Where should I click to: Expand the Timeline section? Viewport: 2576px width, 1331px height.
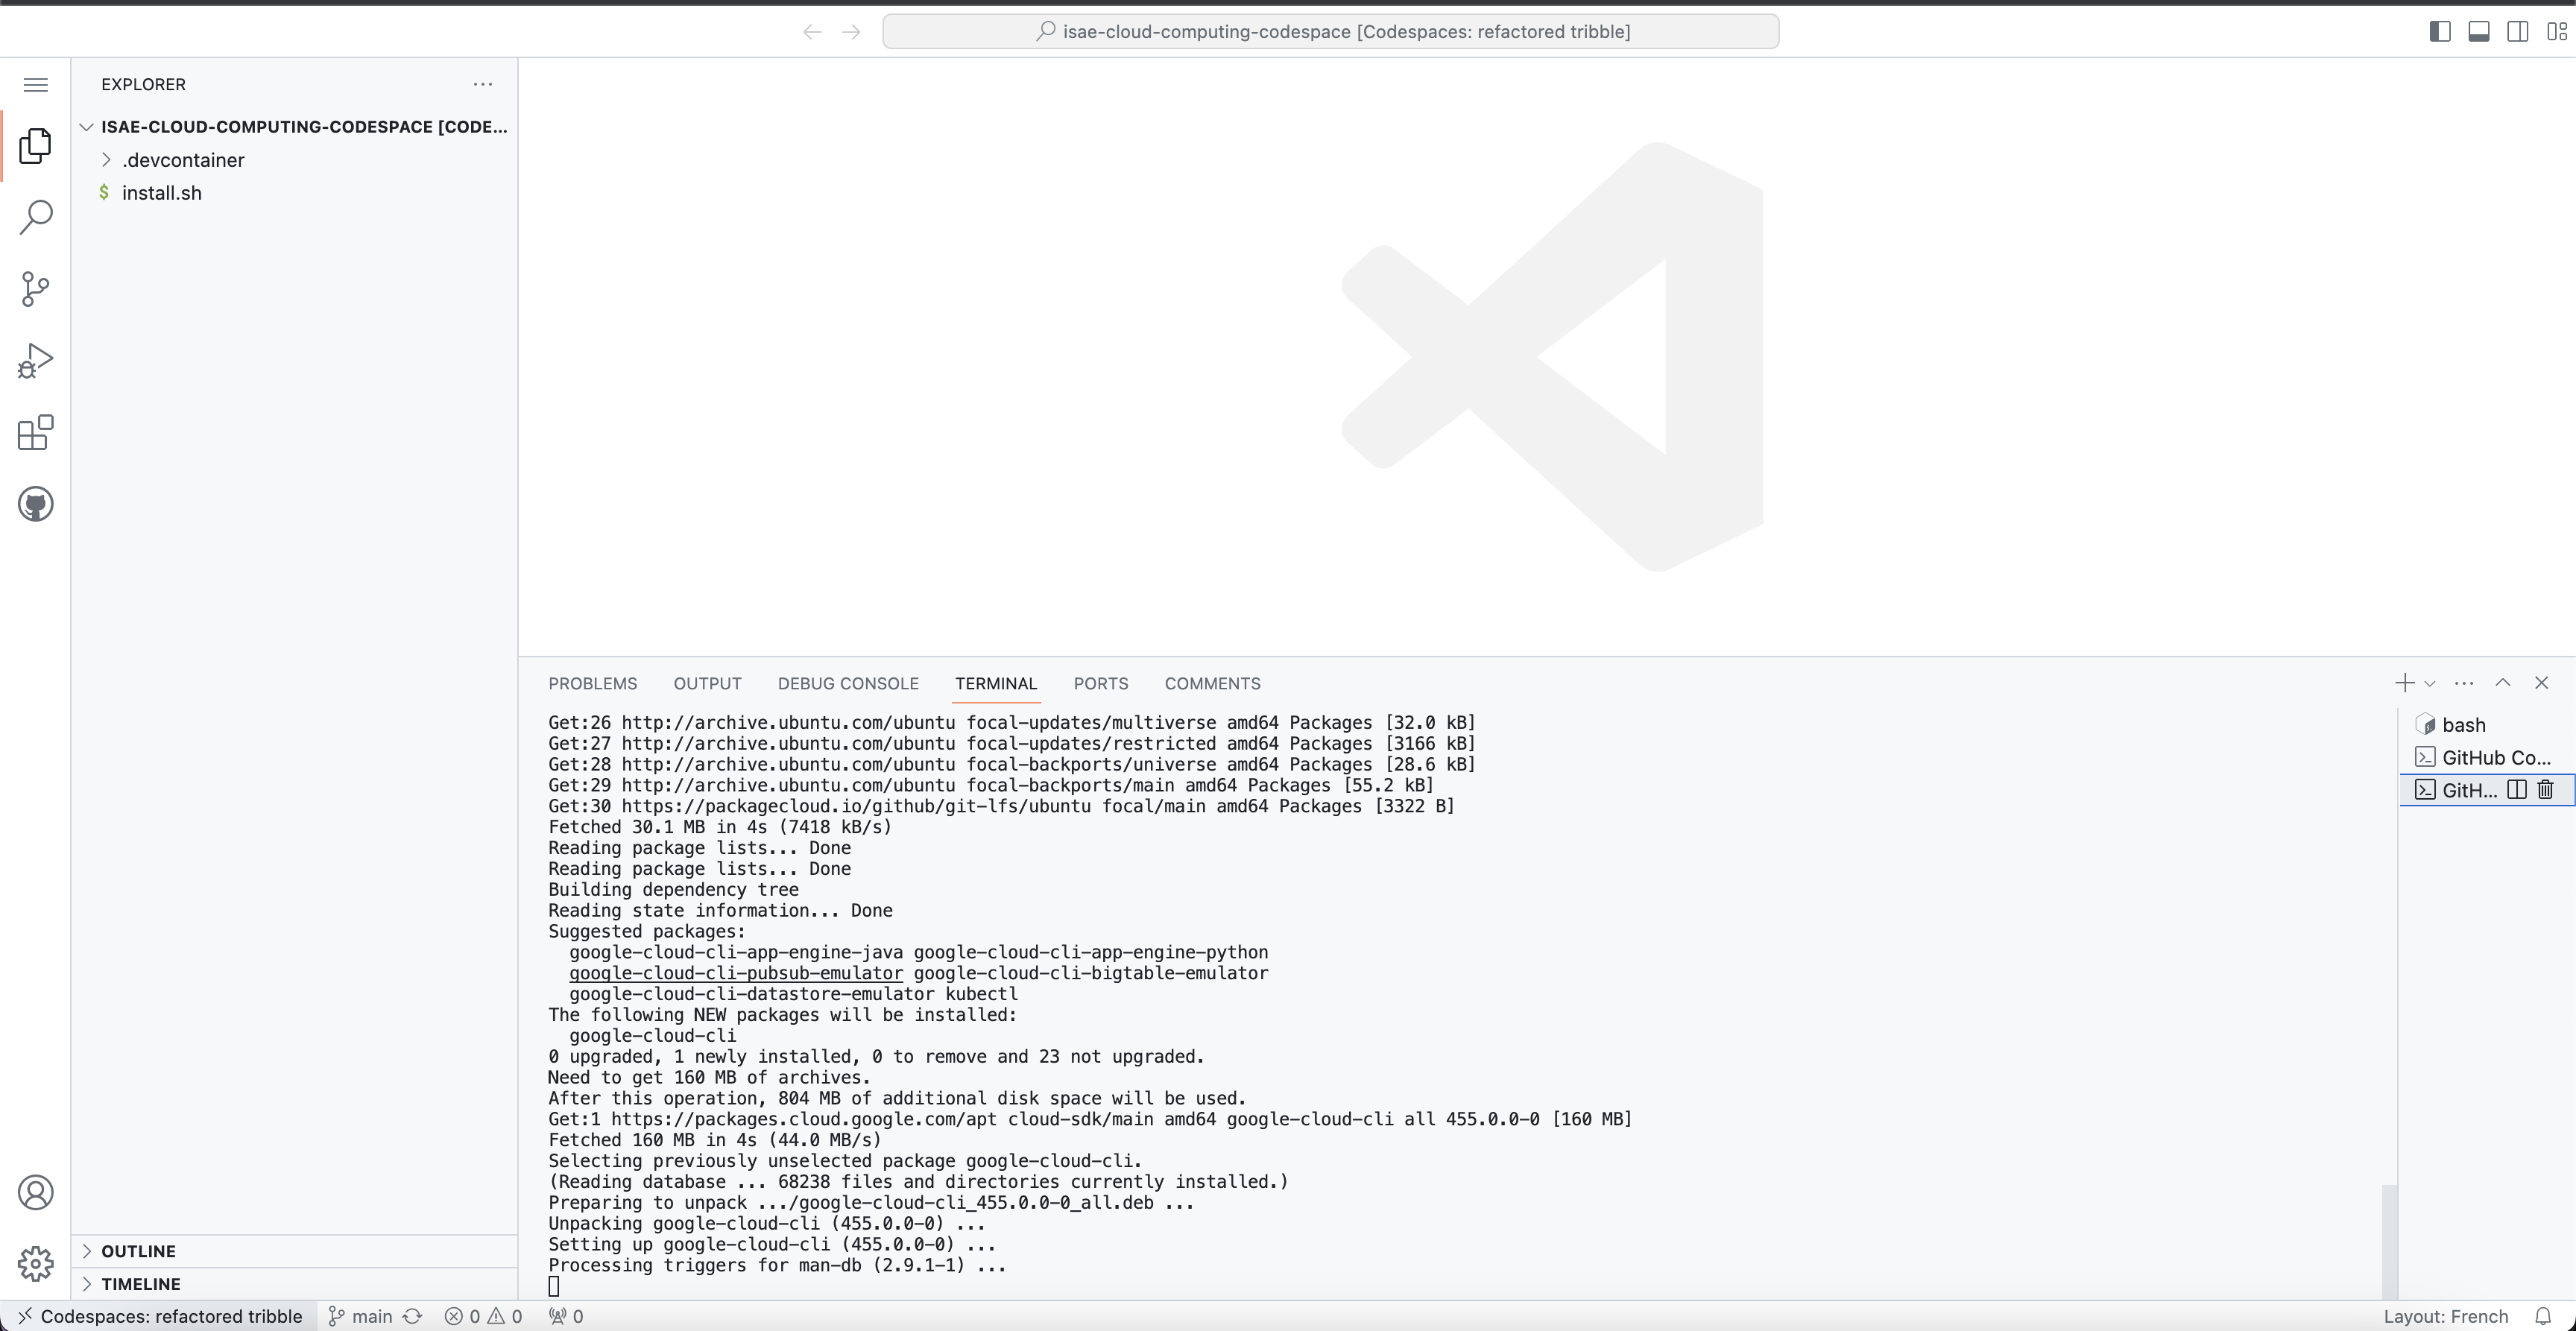(x=140, y=1283)
